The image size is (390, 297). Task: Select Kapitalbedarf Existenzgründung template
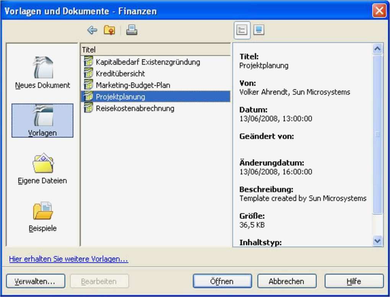pyautogui.click(x=148, y=62)
